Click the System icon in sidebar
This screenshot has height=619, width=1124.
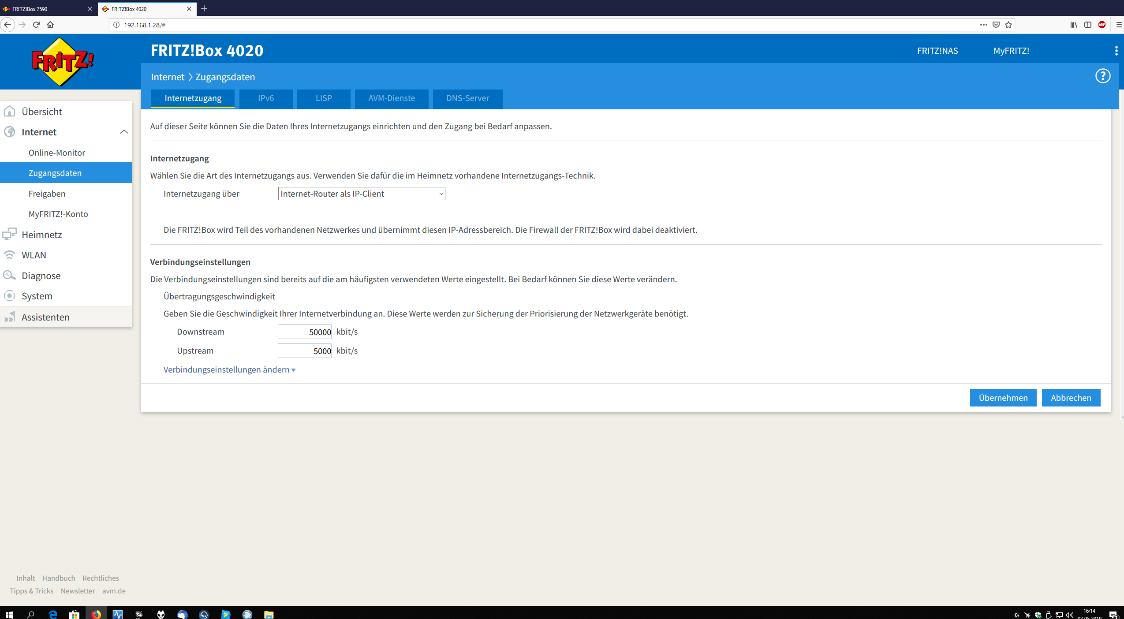[x=9, y=296]
